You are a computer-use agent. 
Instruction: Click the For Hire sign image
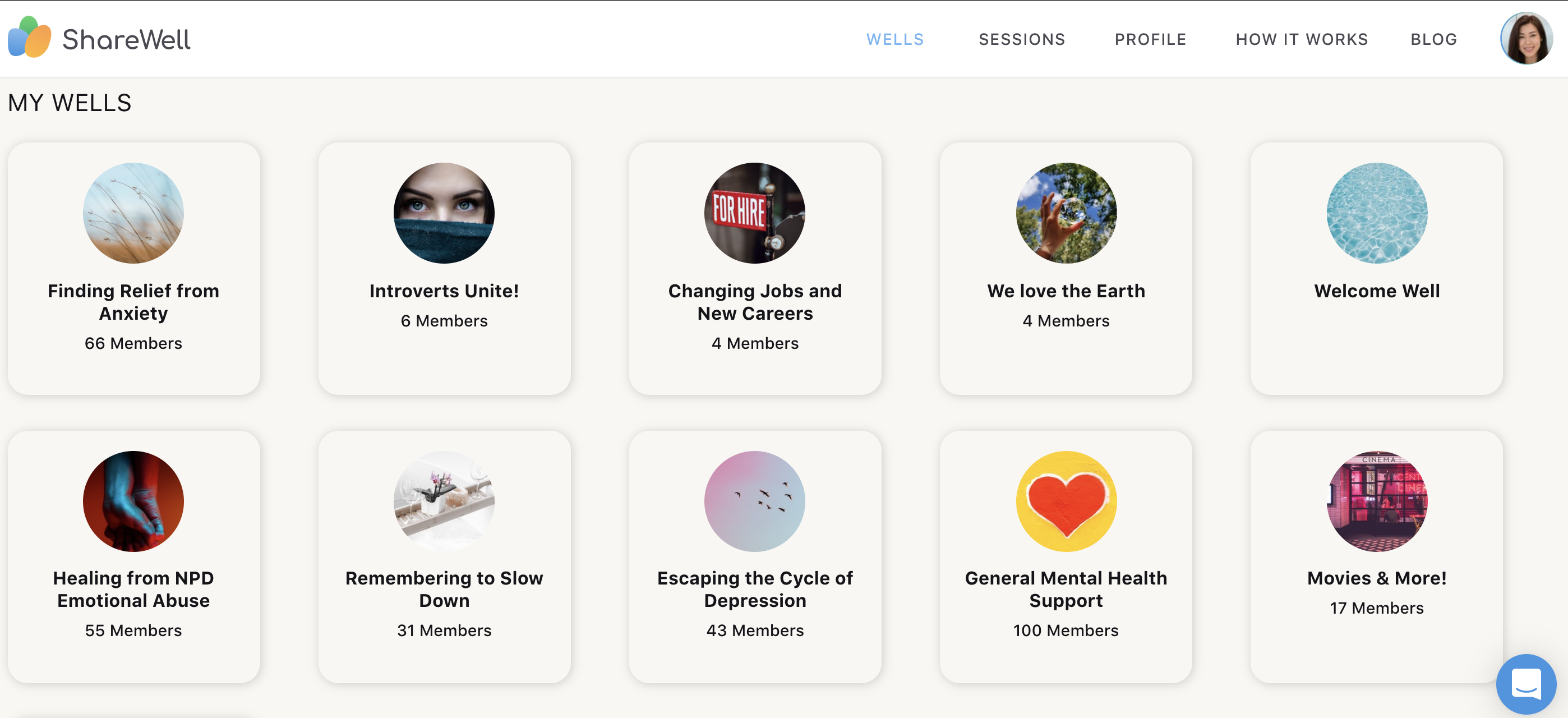click(x=755, y=213)
